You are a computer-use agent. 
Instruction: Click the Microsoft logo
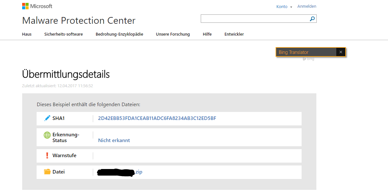pos(37,6)
